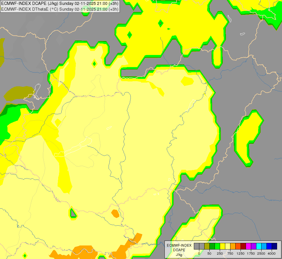Click the isolated elongated yellow area on the right
This screenshot has height=259, width=282.
[249, 138]
